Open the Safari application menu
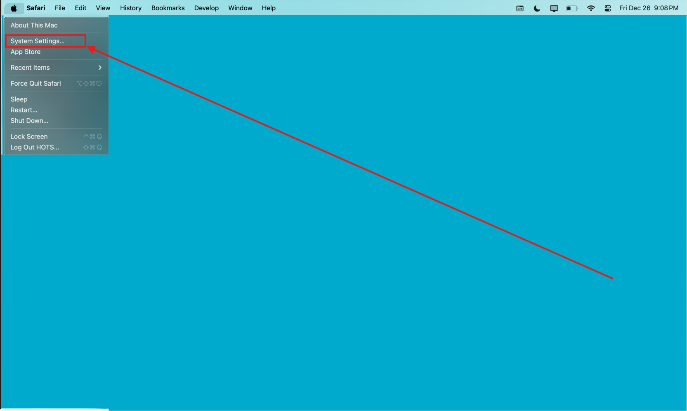 click(x=36, y=8)
